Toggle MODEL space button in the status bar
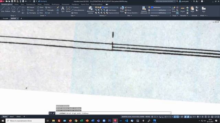Screen dimensions: 220x123 point(148,117)
